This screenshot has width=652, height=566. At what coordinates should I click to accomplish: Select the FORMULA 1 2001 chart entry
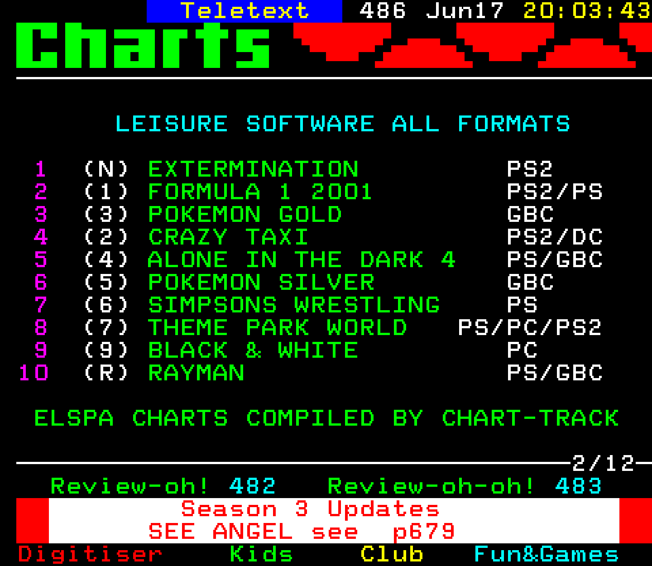260,192
